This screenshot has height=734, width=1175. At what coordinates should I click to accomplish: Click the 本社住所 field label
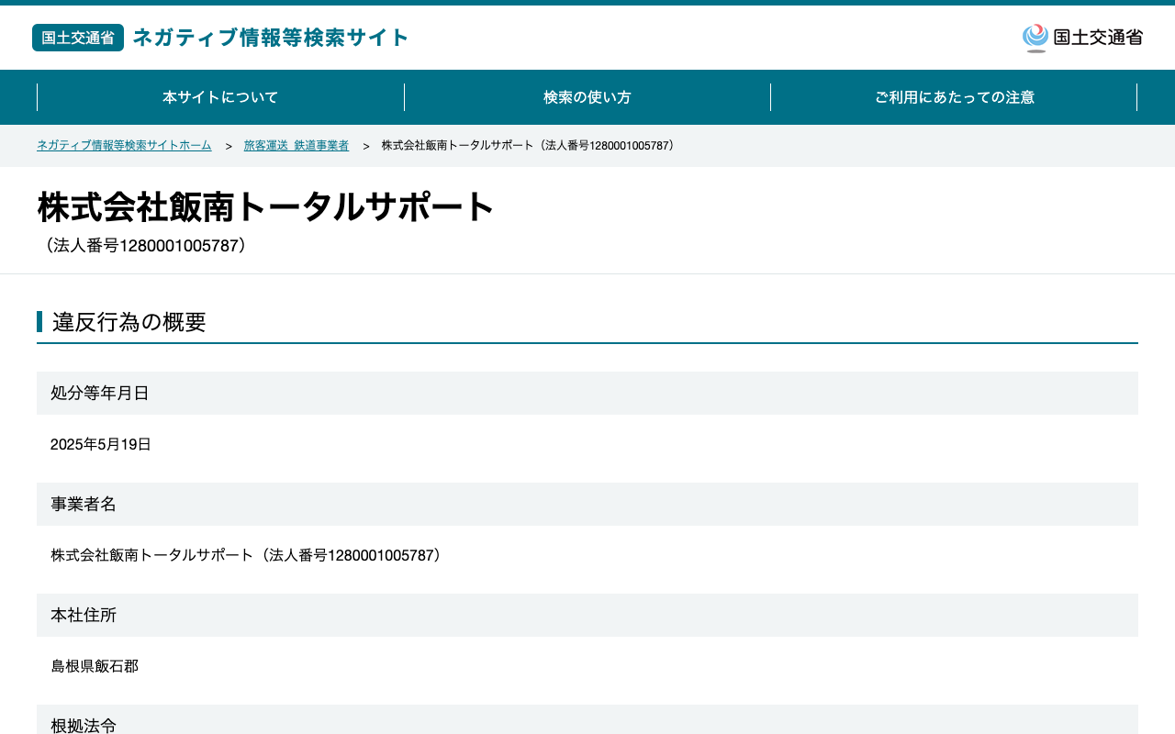pos(84,616)
